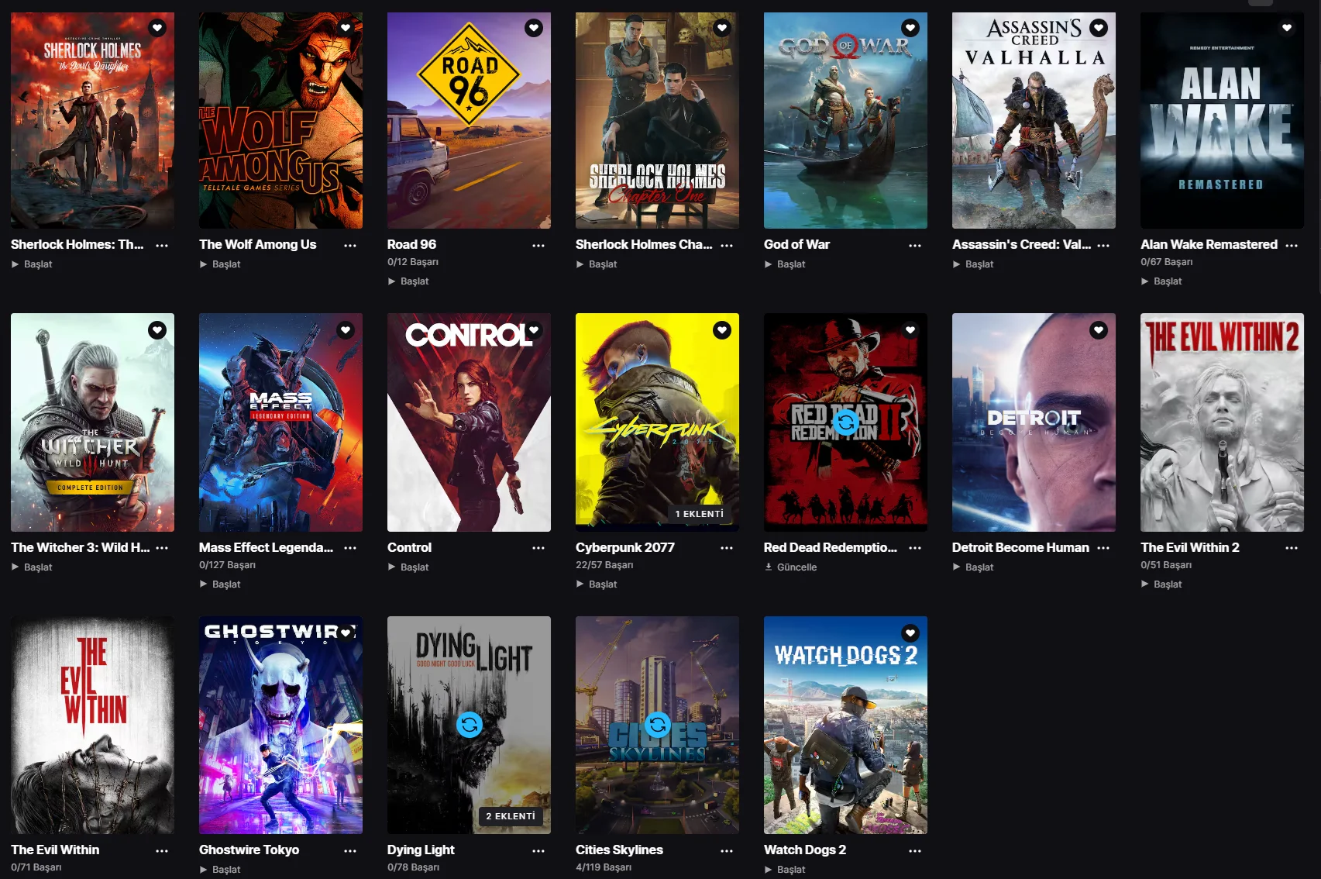Click The Evil Within 2 title link
This screenshot has height=879, width=1321.
1190,547
